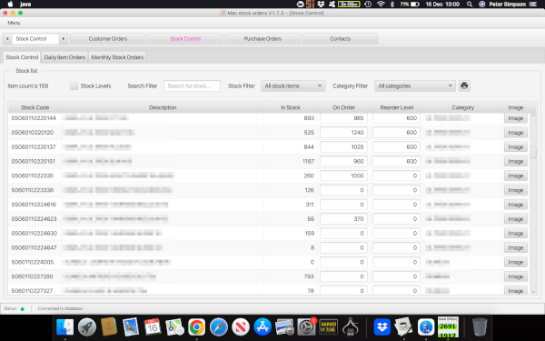Open the All stock items dropdown
545x341 pixels.
(293, 86)
